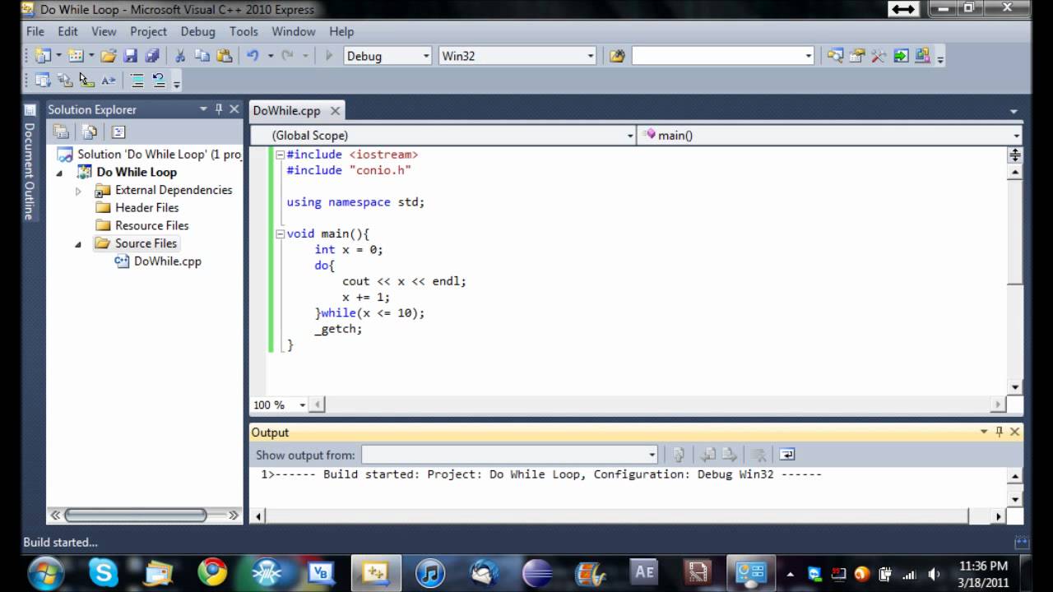Click the Paste clipboard icon
1053x592 pixels.
224,56
